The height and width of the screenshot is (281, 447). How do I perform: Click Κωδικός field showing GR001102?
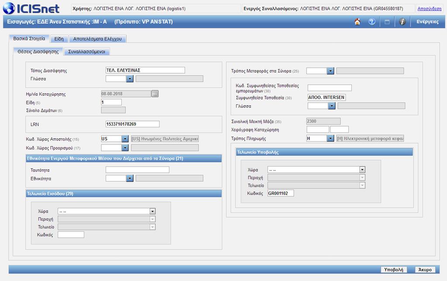coord(281,193)
